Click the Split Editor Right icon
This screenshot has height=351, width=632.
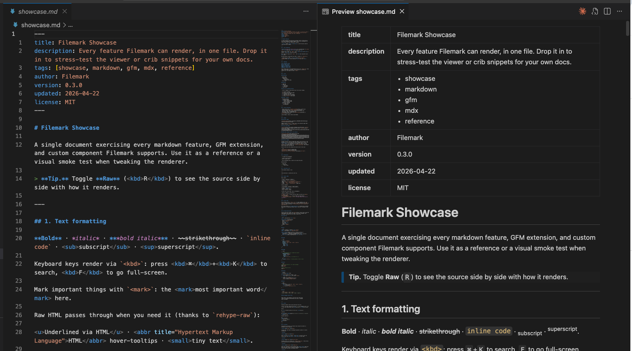pyautogui.click(x=607, y=11)
